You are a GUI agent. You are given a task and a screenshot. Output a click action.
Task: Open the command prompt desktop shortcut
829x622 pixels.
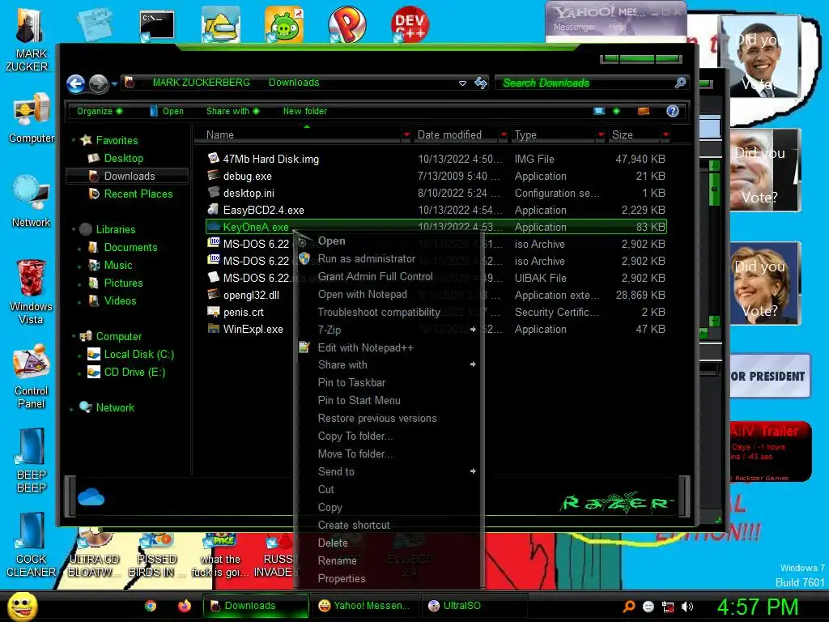(x=157, y=26)
